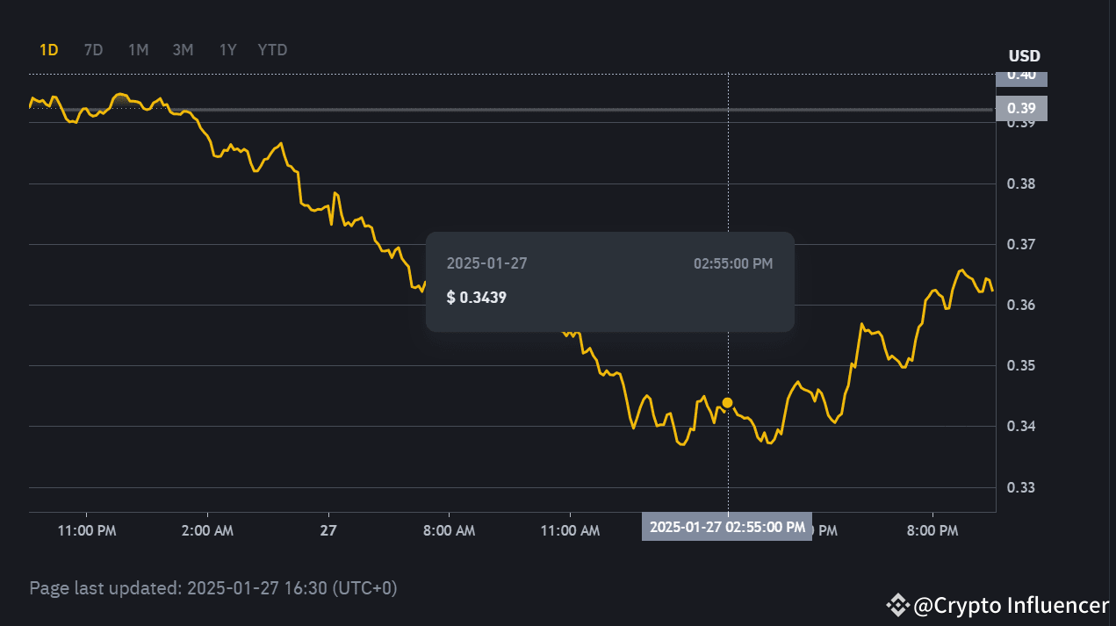This screenshot has height=626, width=1116.
Task: Click the active 1D tab
Action: click(x=48, y=50)
